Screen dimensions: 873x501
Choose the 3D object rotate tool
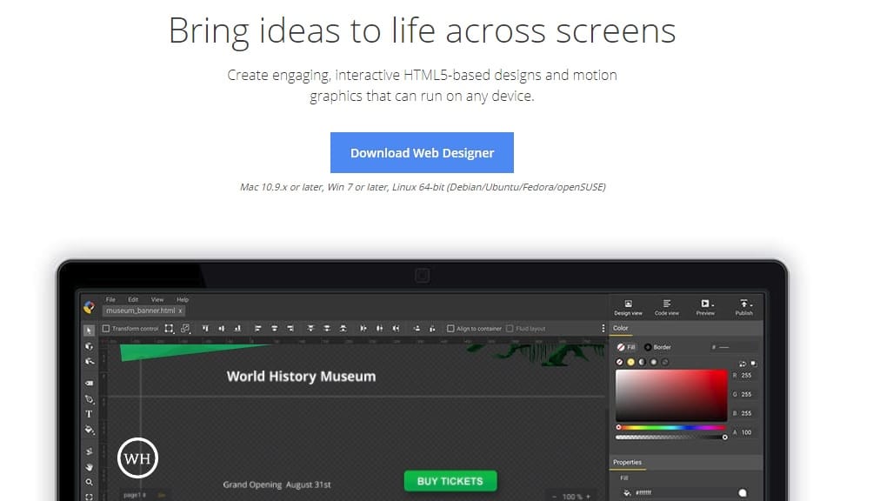[x=89, y=346]
